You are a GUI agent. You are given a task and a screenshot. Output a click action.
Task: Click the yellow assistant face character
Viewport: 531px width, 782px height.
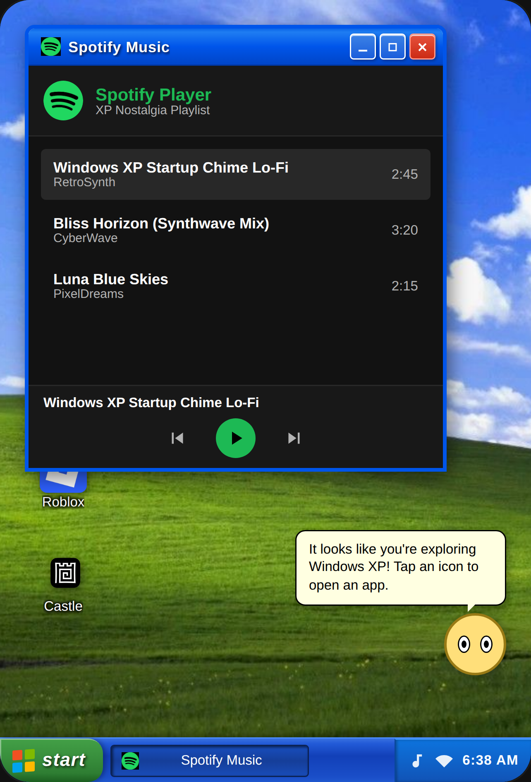coord(475,644)
